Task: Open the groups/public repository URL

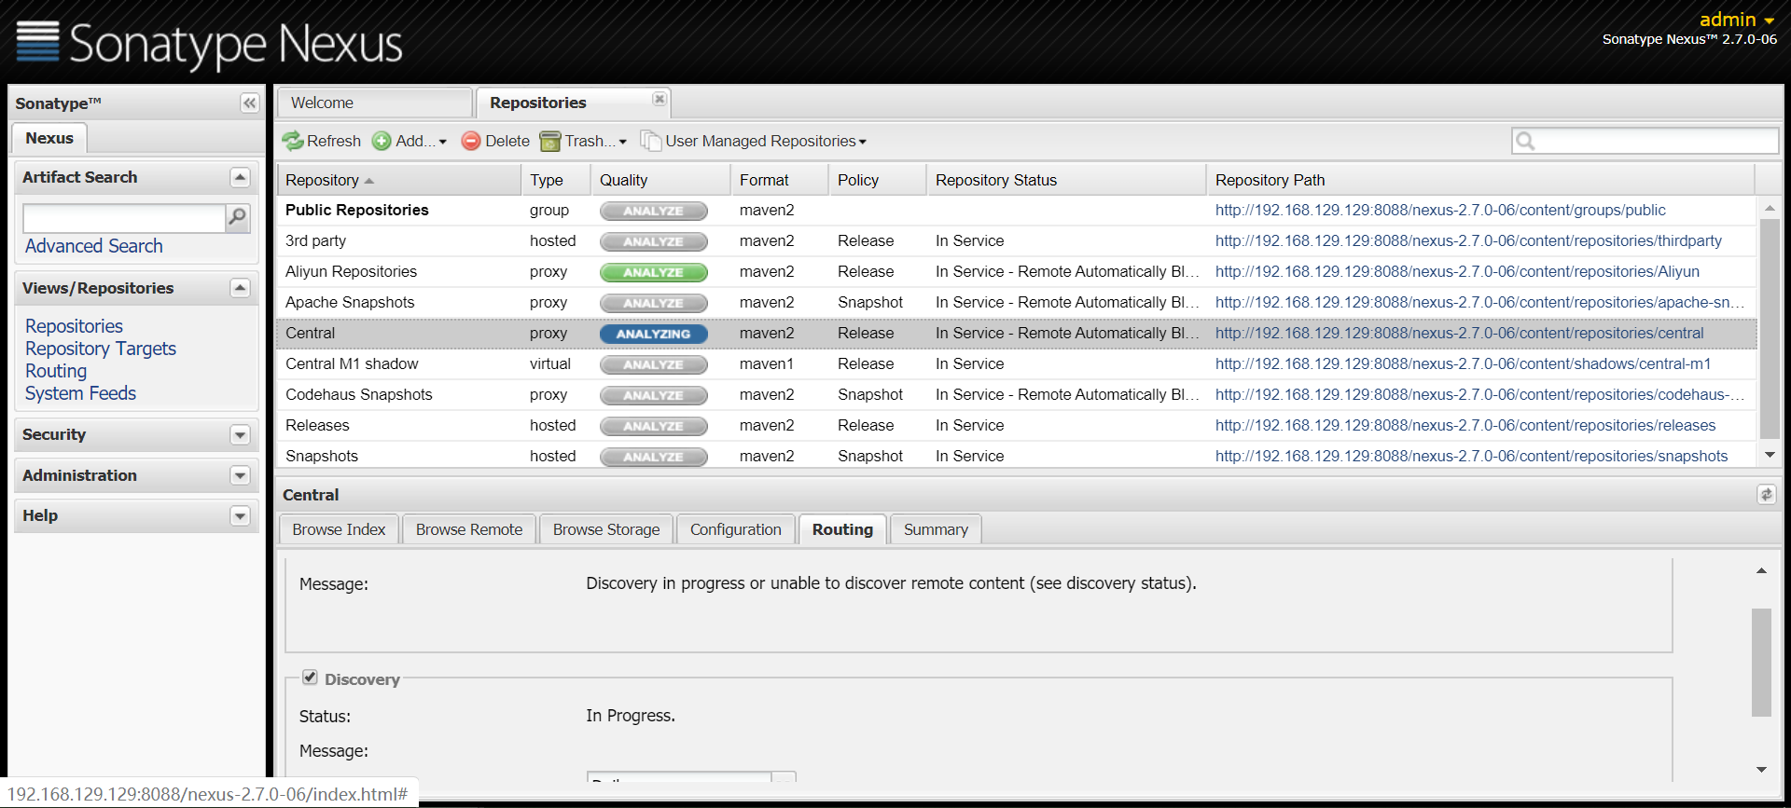Action: pyautogui.click(x=1440, y=211)
